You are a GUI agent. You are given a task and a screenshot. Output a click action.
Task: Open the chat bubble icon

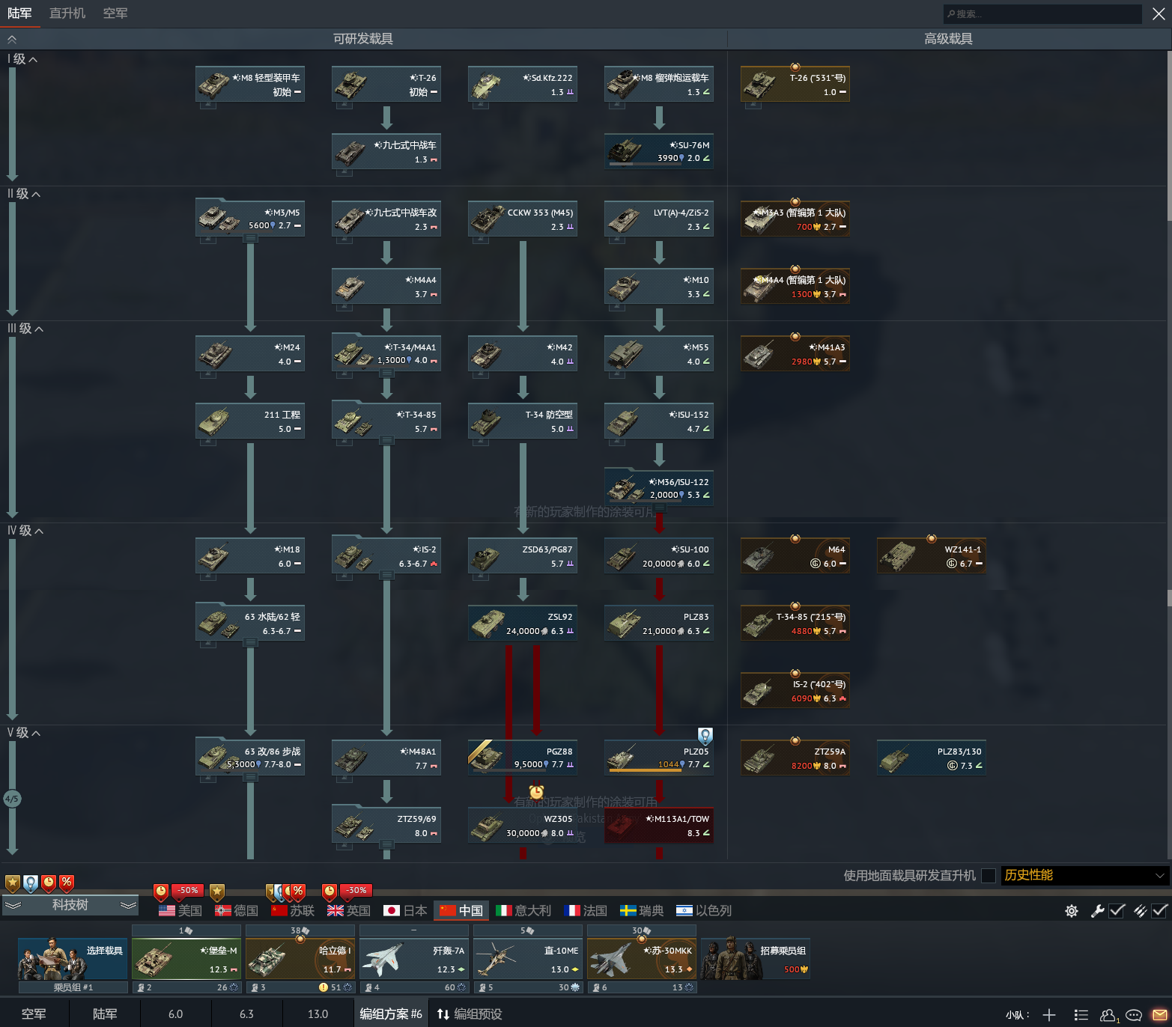1134,1015
